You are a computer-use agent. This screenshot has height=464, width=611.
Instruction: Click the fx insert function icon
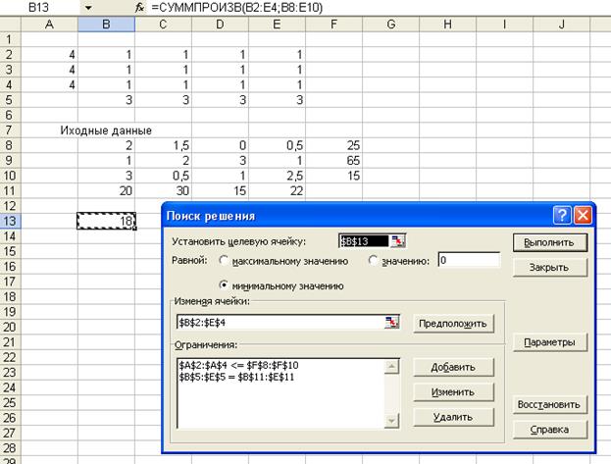[x=139, y=8]
